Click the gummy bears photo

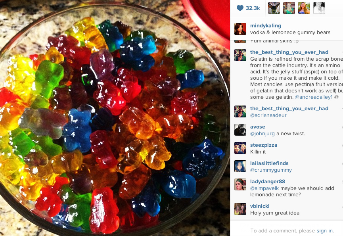[x=115, y=118]
